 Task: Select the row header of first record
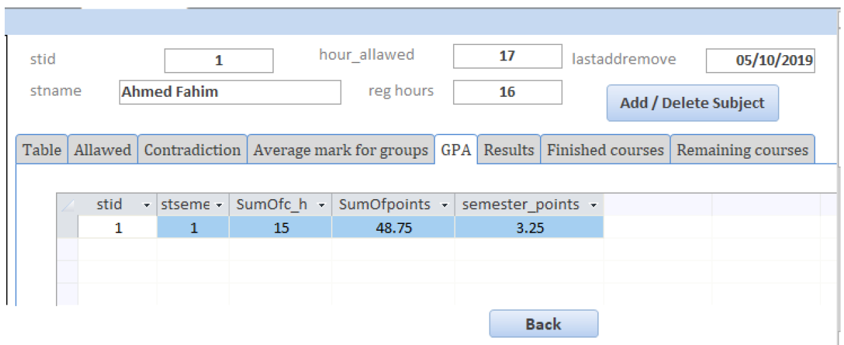[67, 227]
